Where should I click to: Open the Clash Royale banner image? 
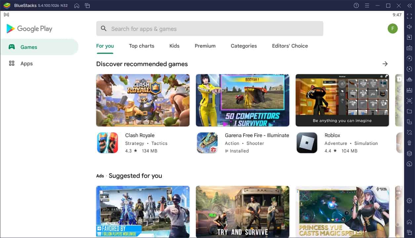[143, 100]
